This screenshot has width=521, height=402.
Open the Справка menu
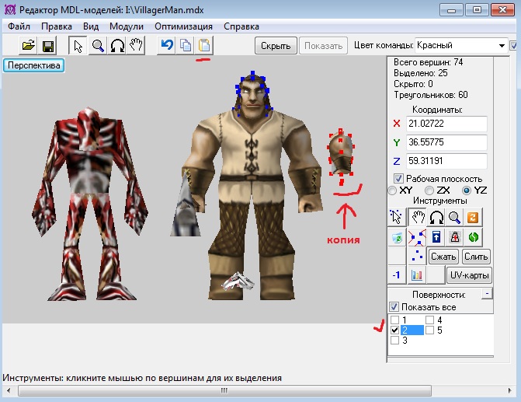[241, 26]
